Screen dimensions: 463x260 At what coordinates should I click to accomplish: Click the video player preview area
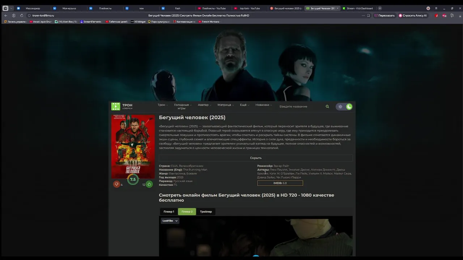256,236
